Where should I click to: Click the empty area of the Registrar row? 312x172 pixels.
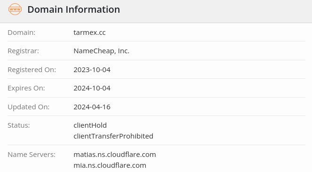pos(217,51)
